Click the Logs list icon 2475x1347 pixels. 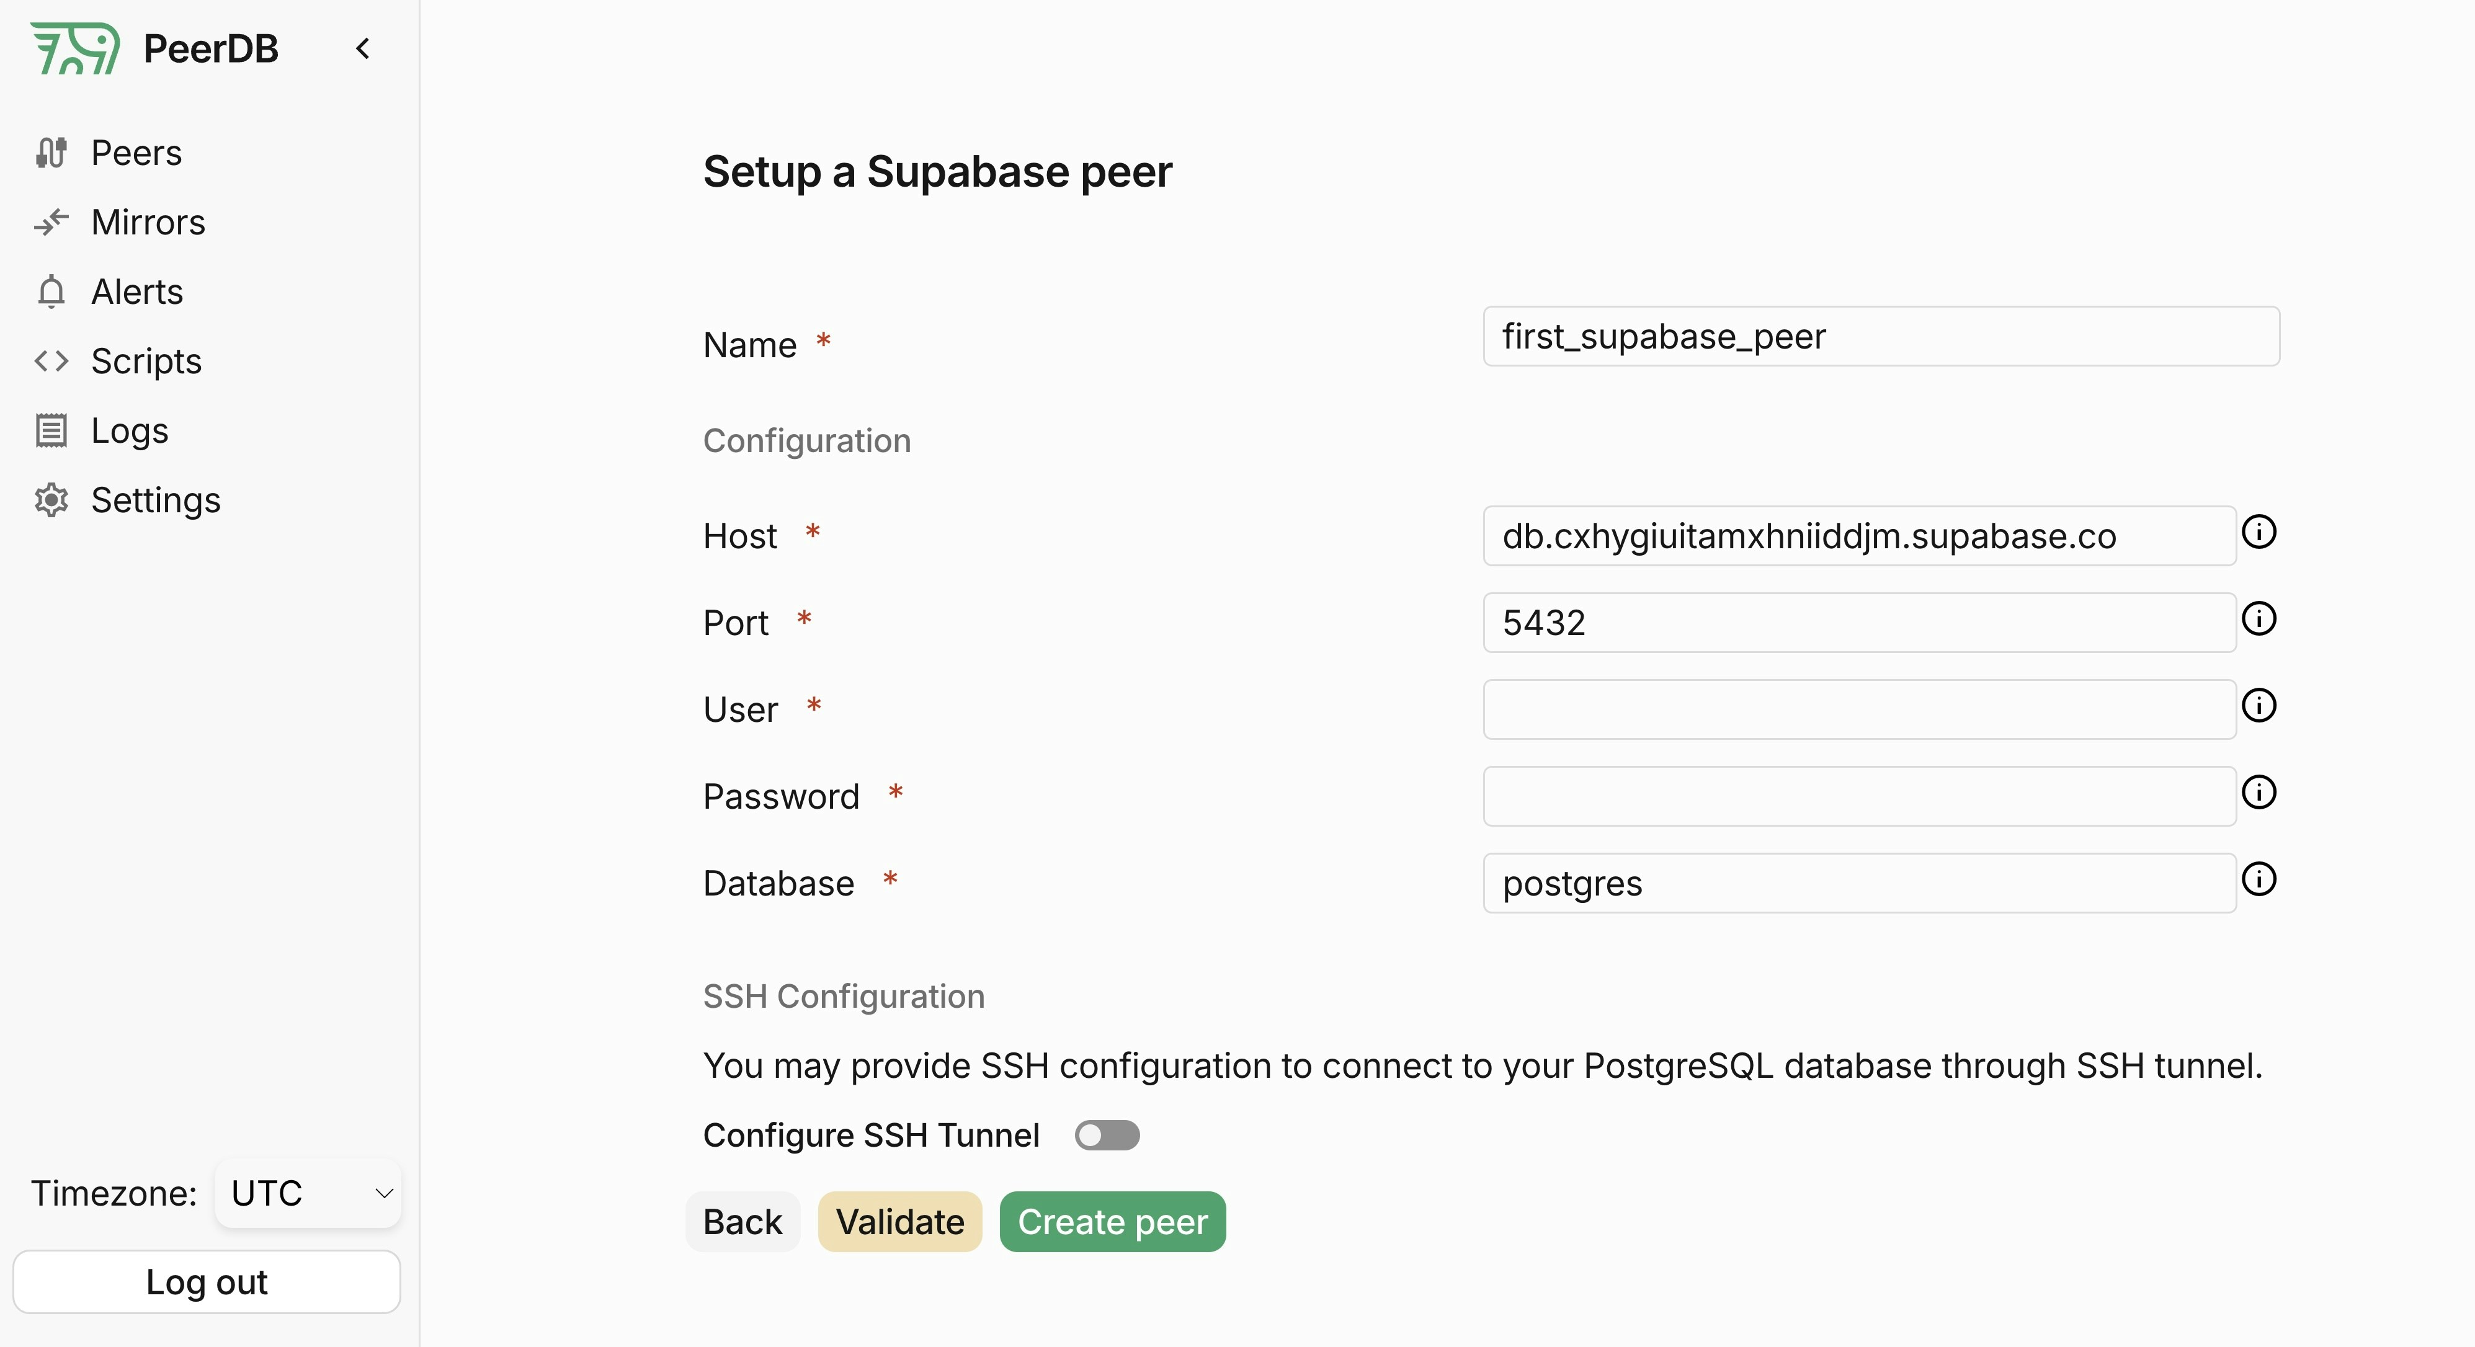pos(51,430)
